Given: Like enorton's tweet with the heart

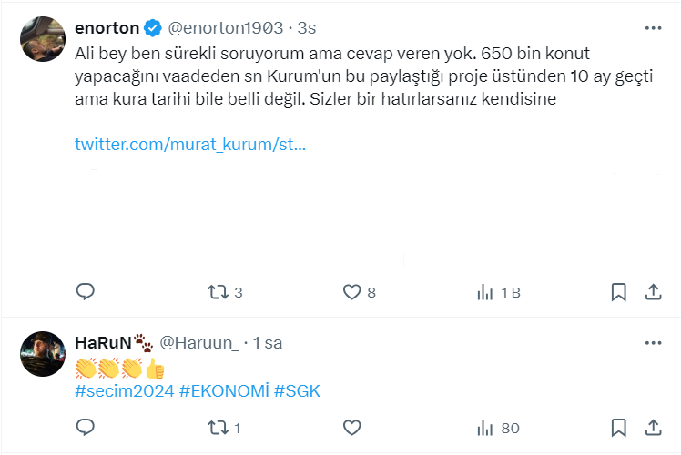Looking at the screenshot, I should pyautogui.click(x=351, y=292).
